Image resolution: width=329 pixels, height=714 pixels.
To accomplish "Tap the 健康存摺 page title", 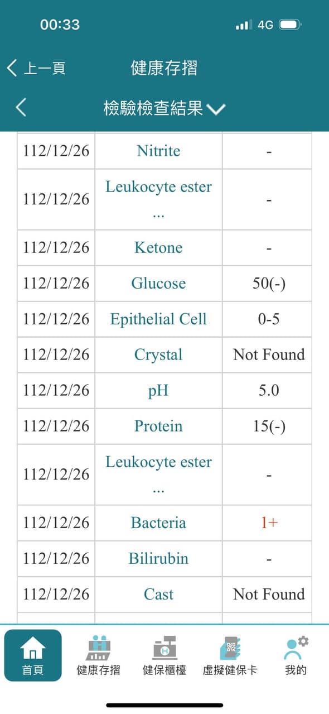I will (x=164, y=68).
